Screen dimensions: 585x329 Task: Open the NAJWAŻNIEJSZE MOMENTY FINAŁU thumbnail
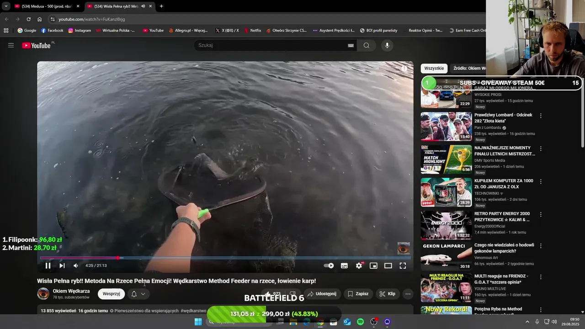coord(446,159)
